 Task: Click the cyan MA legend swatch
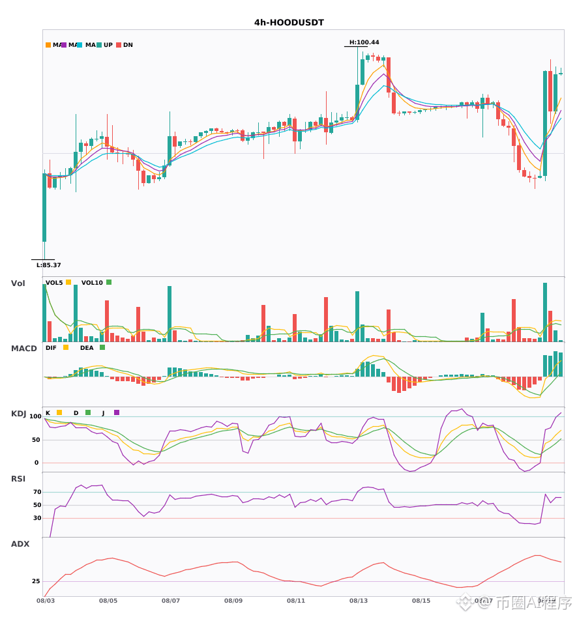point(80,45)
